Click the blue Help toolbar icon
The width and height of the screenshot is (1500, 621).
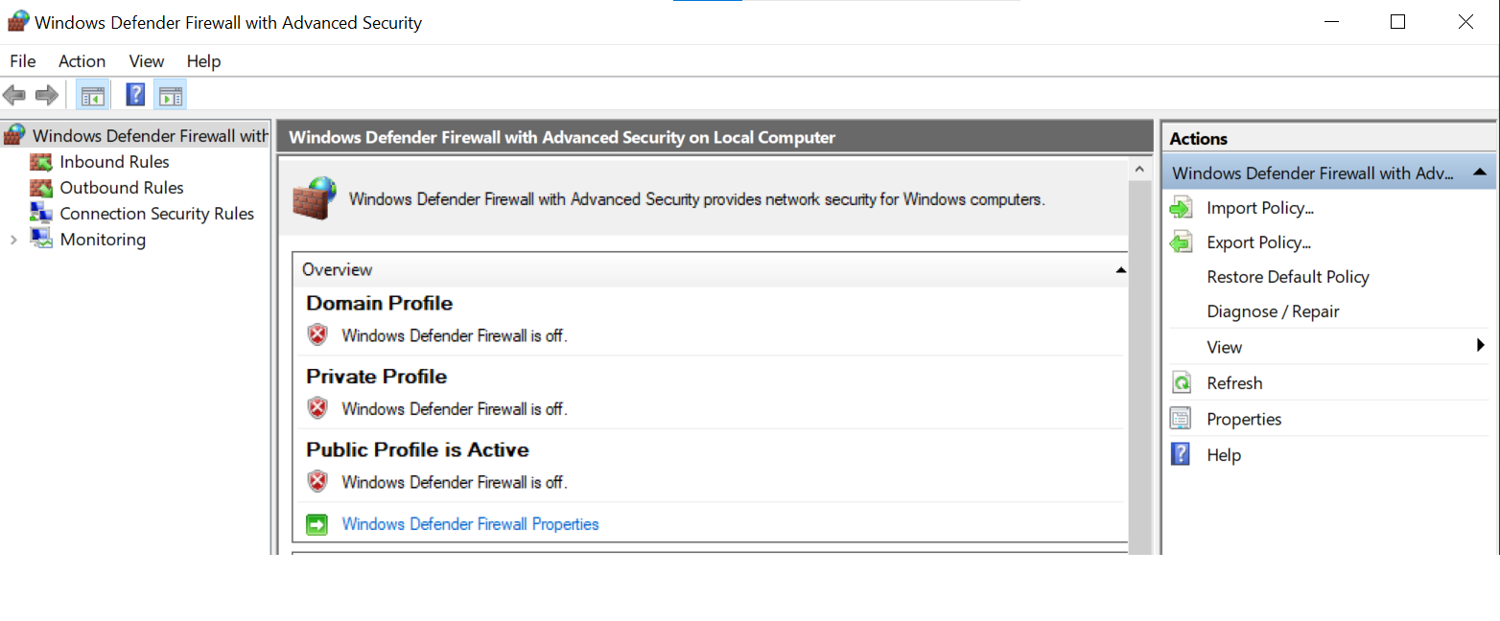coord(135,95)
